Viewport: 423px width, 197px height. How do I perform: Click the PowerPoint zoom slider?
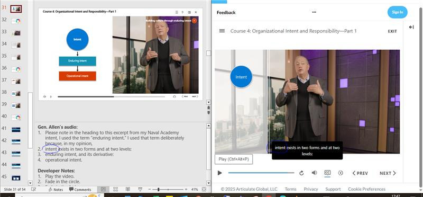pos(168,190)
